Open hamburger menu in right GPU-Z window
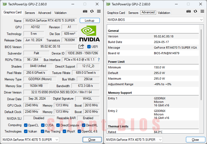This screenshot has width=207, height=144. (202, 11)
